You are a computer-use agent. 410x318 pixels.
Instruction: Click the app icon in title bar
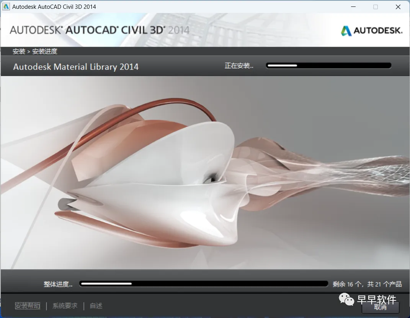coord(6,6)
